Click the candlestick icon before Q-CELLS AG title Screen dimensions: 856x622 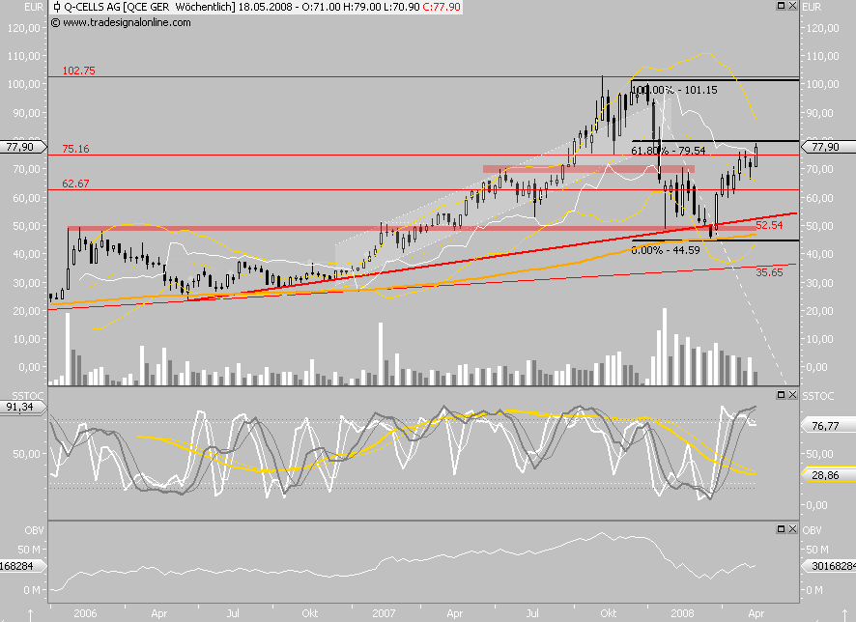[57, 7]
